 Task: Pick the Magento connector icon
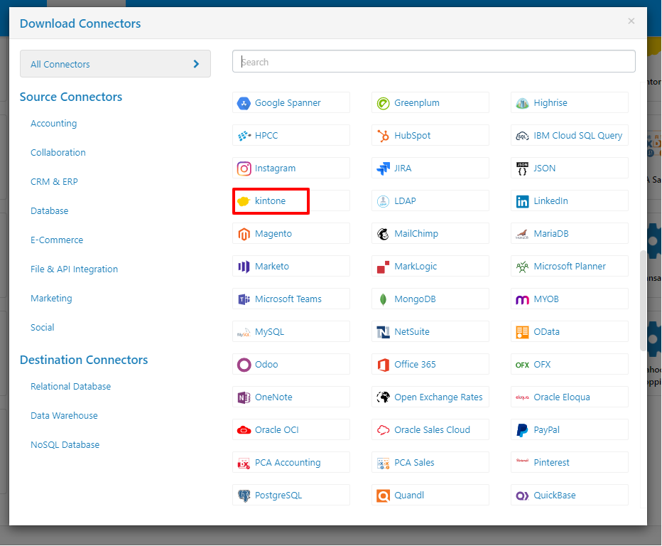pos(244,234)
